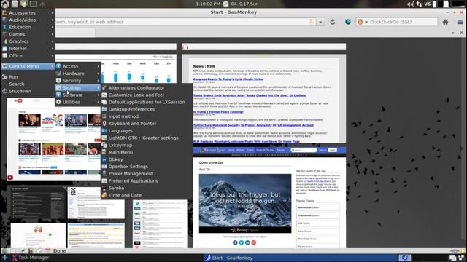Expand the Games submenu
This screenshot has height=262, width=467.
pos(28,34)
